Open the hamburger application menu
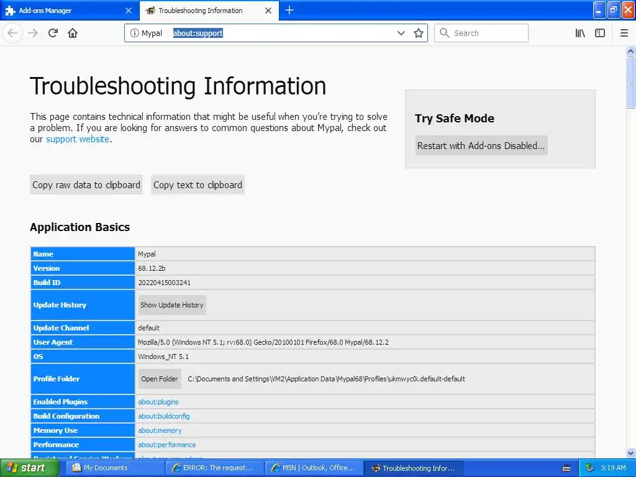Viewport: 636px width, 477px height. coord(624,34)
